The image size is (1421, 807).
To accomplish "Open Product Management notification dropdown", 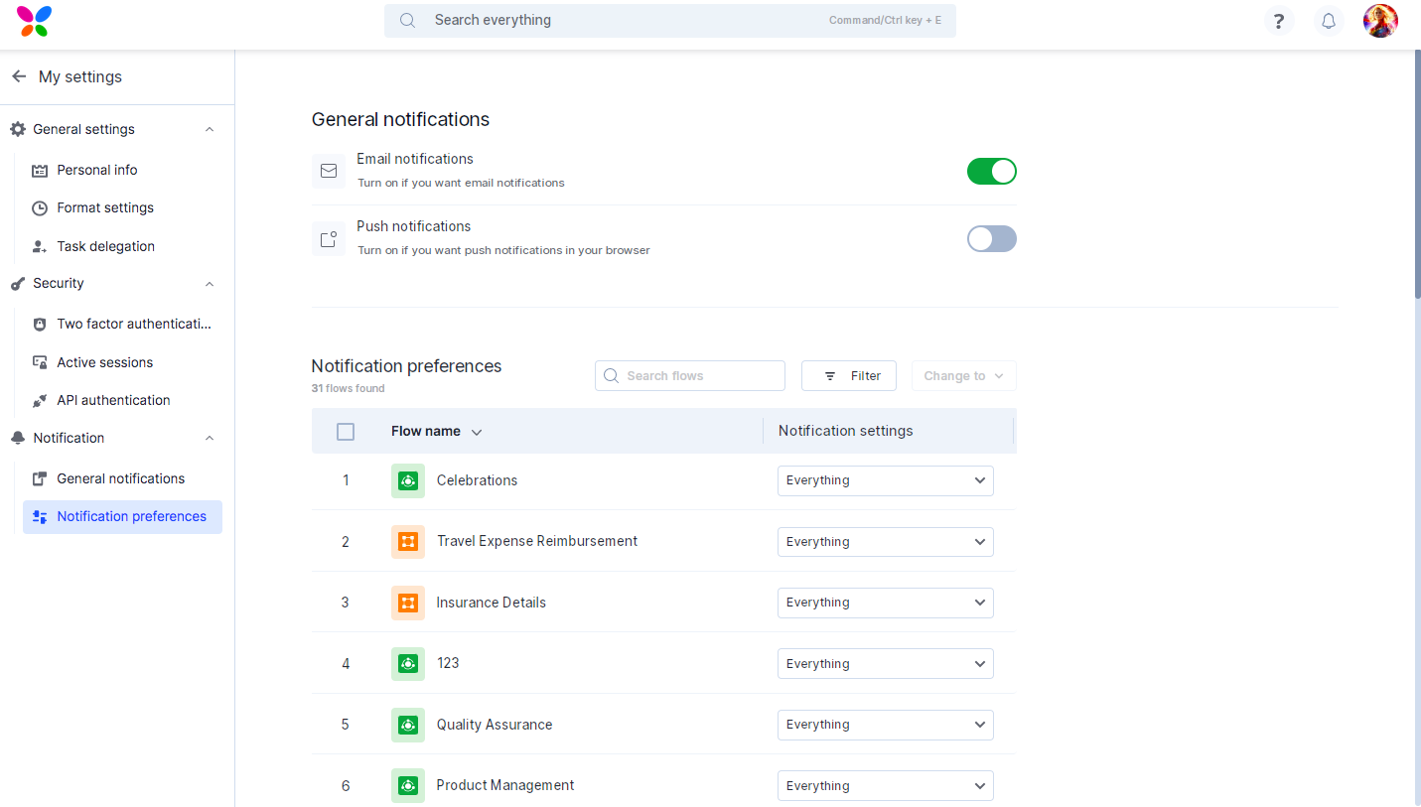I will click(x=886, y=785).
